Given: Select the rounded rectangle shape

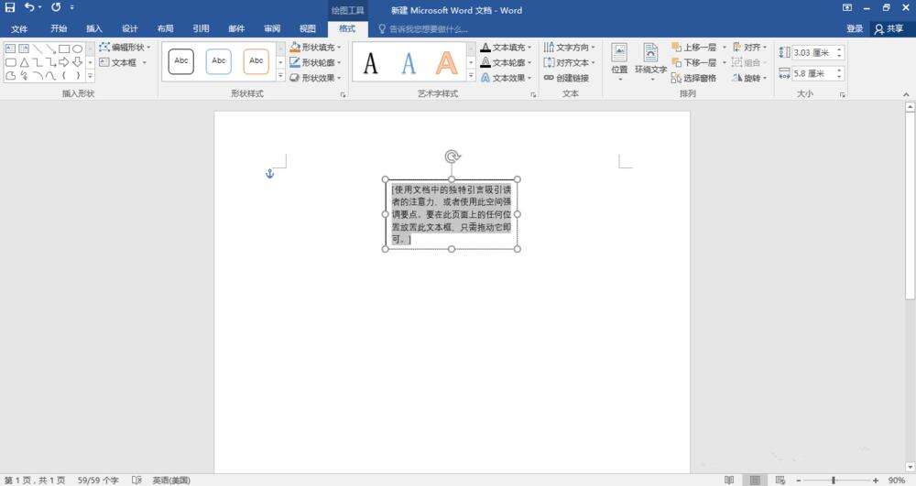Looking at the screenshot, I should [10, 62].
